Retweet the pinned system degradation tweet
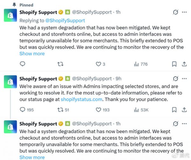Screen dimensions: 191x160 pyautogui.click(x=60, y=64)
